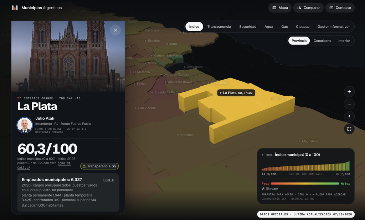Click the 92,7/100 maximum value
The image size is (365, 220).
[343, 174]
